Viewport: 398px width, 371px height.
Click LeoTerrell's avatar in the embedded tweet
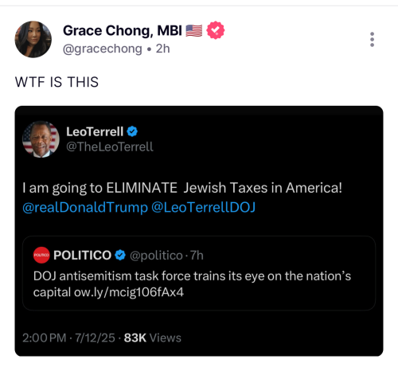click(41, 139)
